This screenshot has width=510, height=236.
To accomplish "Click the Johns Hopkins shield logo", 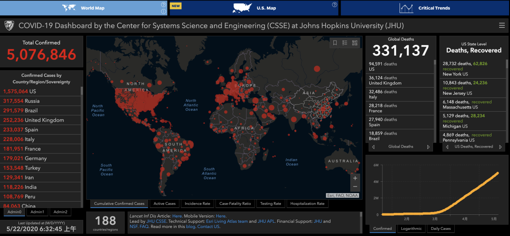I will pos(9,25).
